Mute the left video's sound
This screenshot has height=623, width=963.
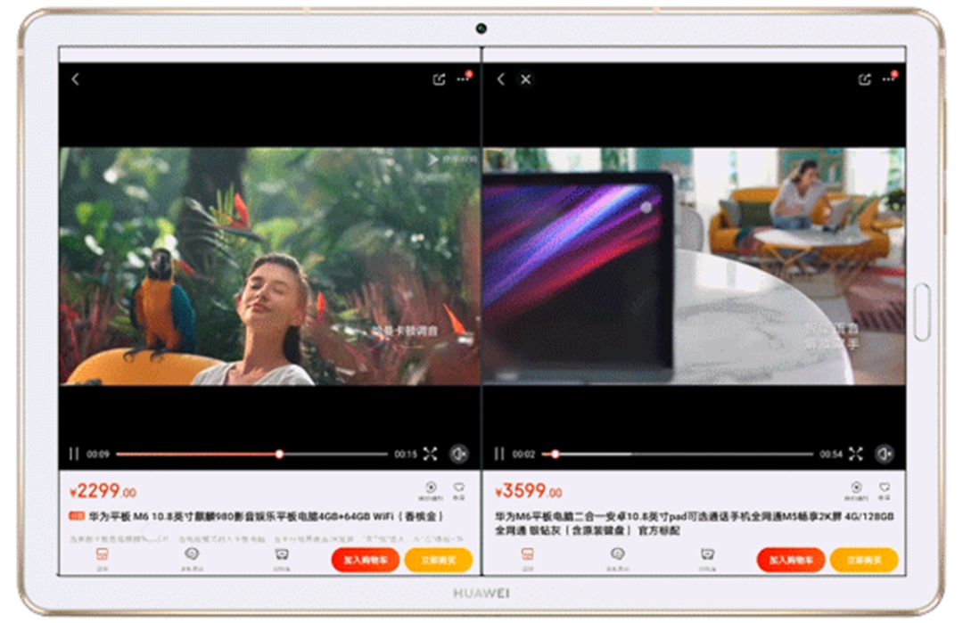(459, 455)
